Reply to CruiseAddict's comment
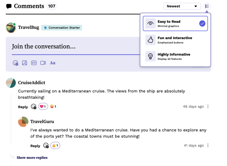Image resolution: width=227 pixels, height=166 pixels. [x=23, y=107]
